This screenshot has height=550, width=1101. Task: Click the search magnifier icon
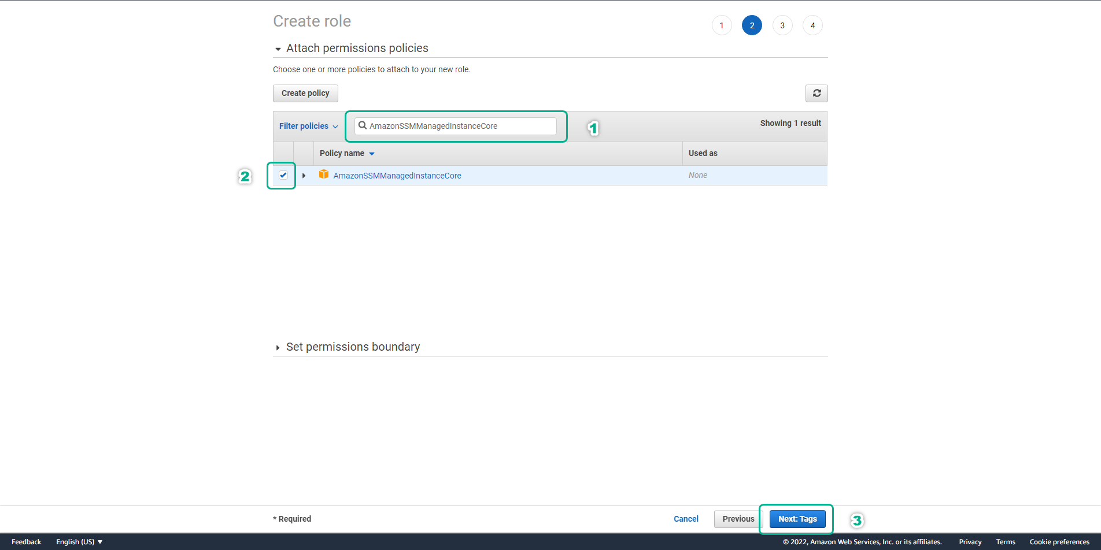coord(363,125)
